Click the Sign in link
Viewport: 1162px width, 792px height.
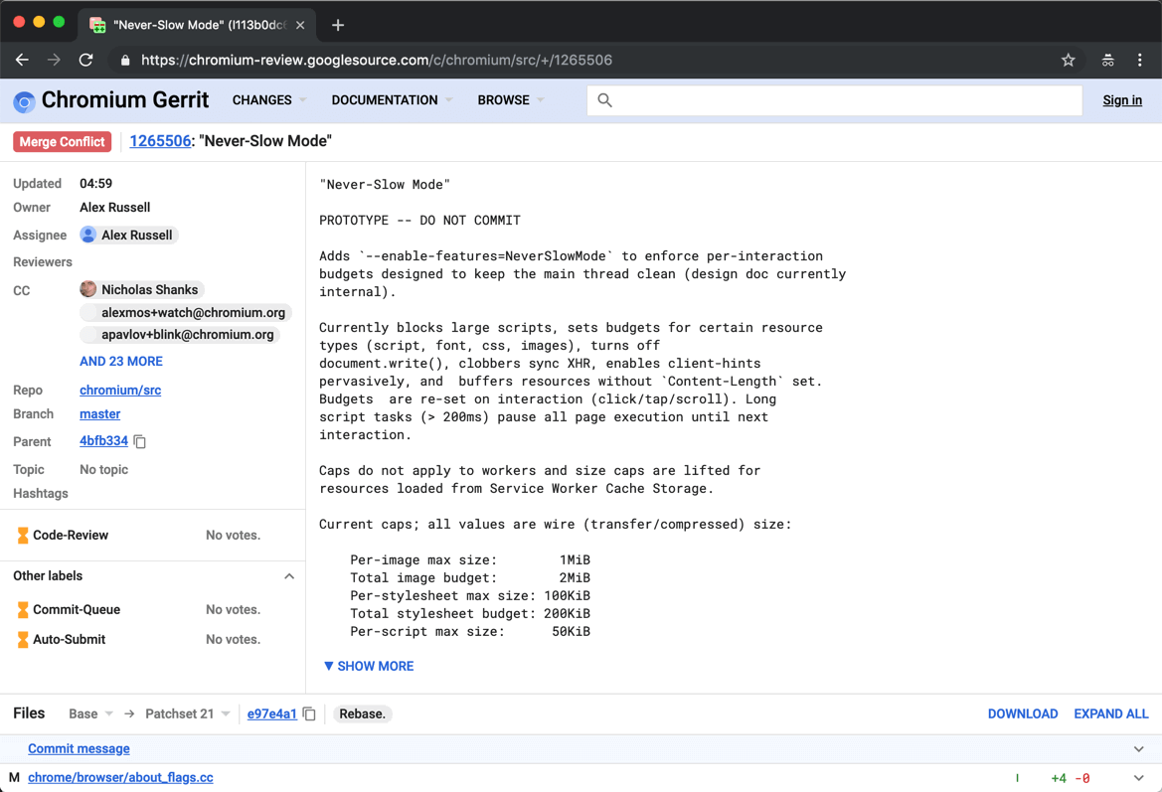click(x=1122, y=100)
